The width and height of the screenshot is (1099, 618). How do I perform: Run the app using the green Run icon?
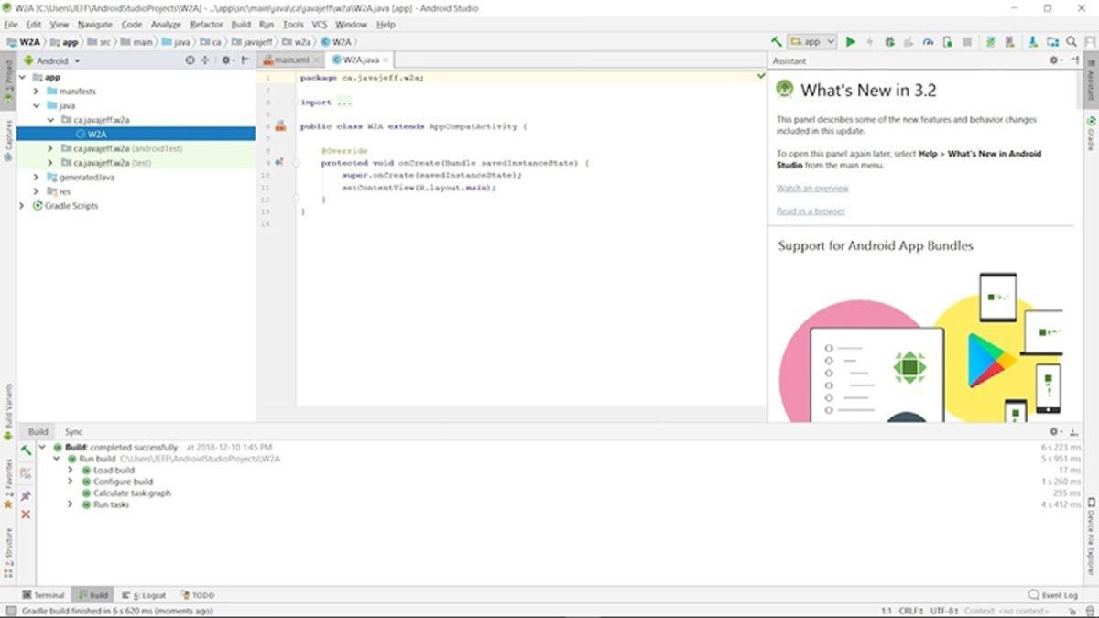tap(850, 41)
